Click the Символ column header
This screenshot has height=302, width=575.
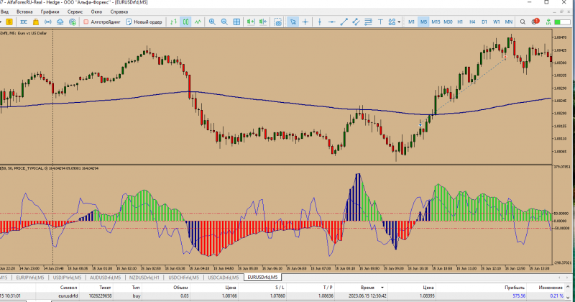pyautogui.click(x=68, y=288)
